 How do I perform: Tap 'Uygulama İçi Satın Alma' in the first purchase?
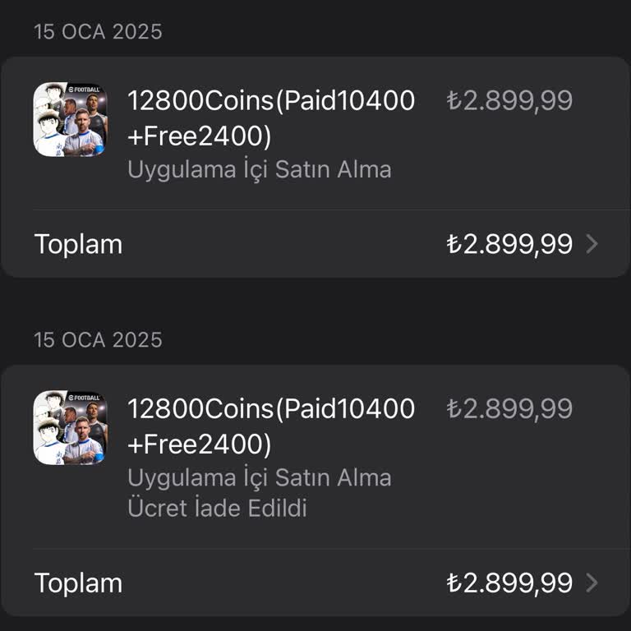pos(259,170)
